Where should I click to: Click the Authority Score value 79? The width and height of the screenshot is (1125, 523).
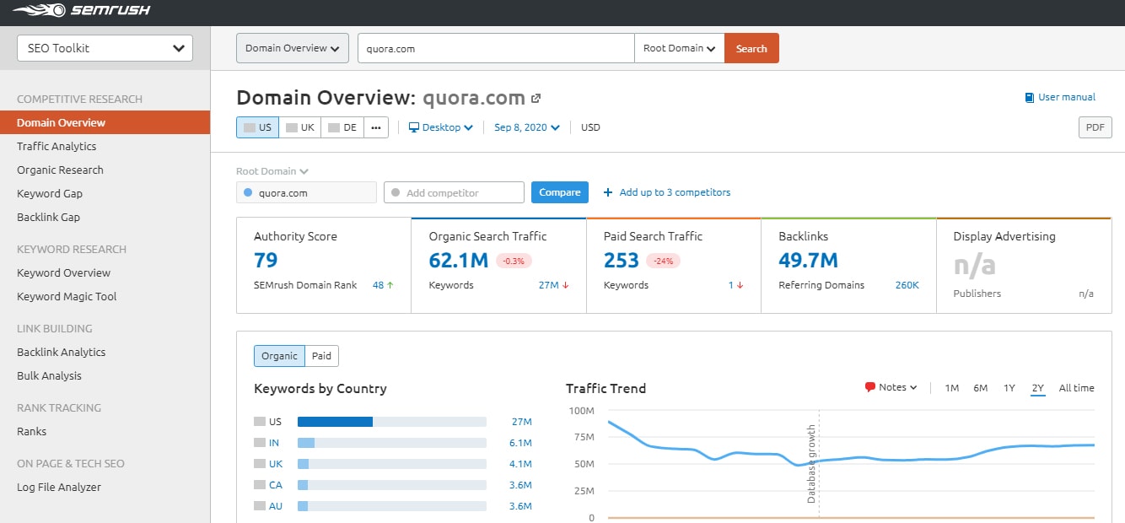(x=266, y=261)
